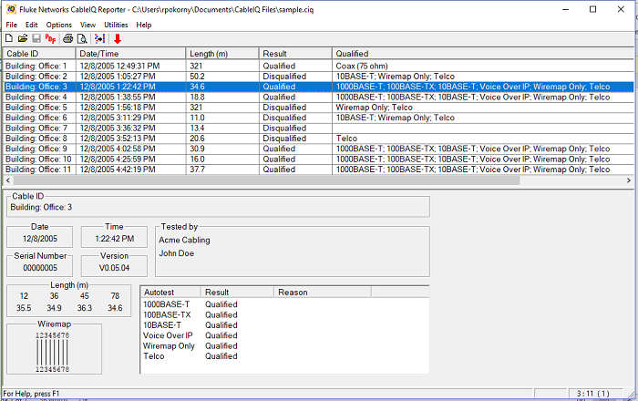Click Acme Cabling in Tested by box
The width and height of the screenshot is (638, 401).
coord(184,240)
